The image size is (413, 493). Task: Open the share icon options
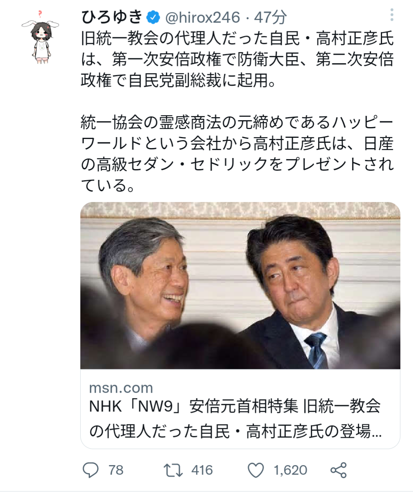(338, 470)
